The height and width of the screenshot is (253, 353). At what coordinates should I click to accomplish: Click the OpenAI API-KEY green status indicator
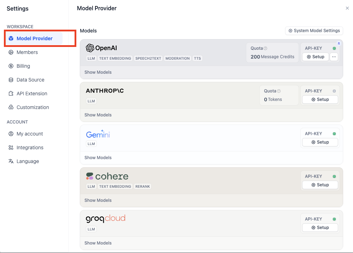pos(334,48)
